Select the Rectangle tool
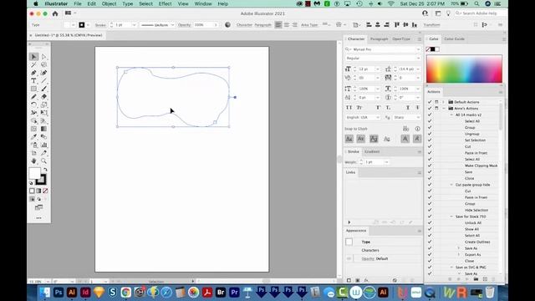Viewport: 535px width, 301px height. 33,89
